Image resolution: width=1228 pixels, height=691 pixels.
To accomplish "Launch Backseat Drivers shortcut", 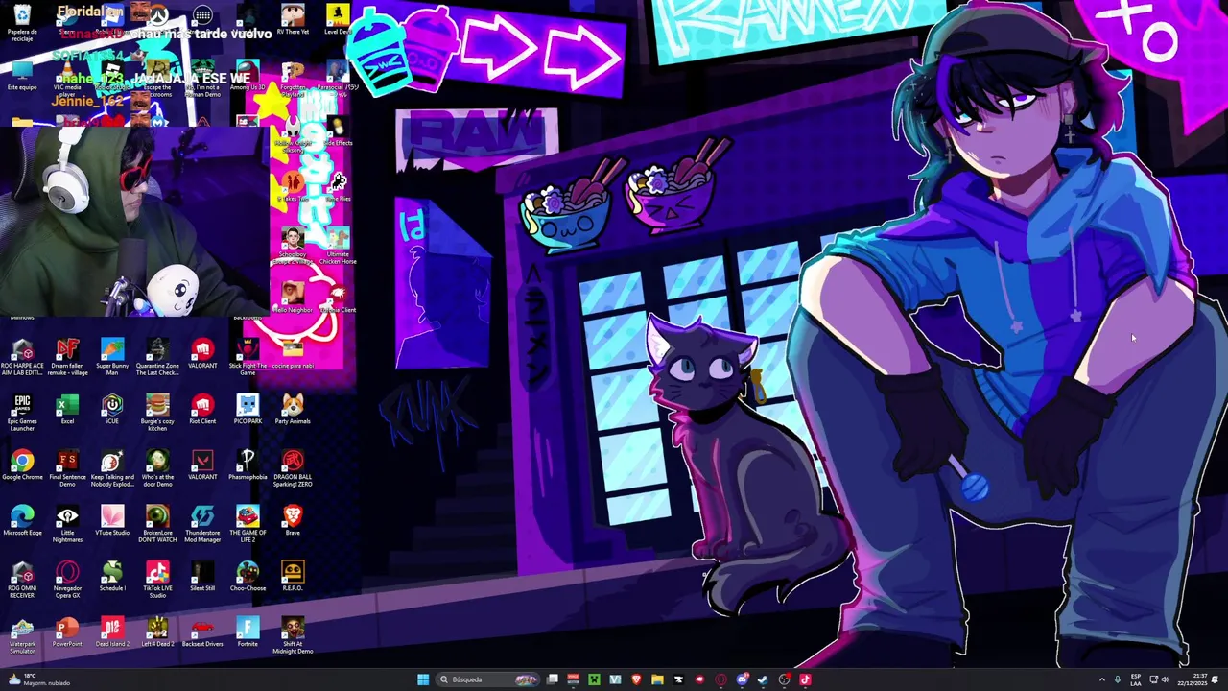I will click(202, 632).
